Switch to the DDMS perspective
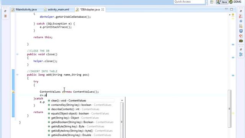The image size is (245, 138). point(235,2)
